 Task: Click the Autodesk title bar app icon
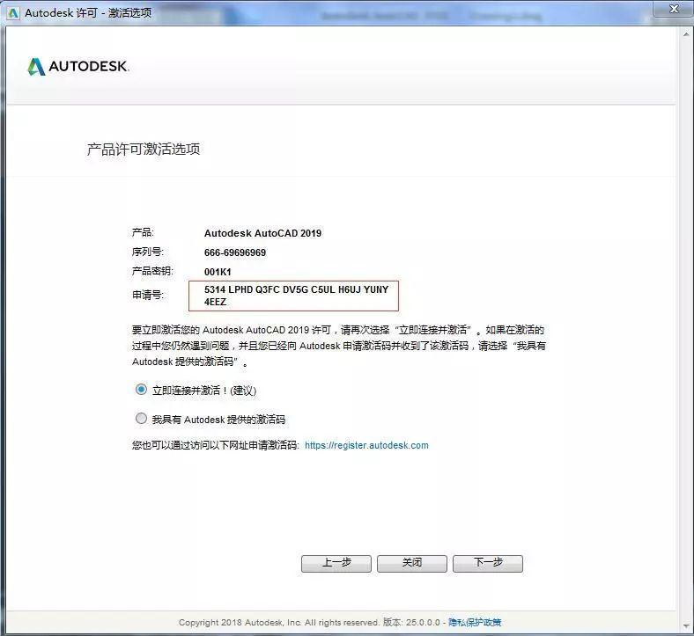pyautogui.click(x=13, y=13)
